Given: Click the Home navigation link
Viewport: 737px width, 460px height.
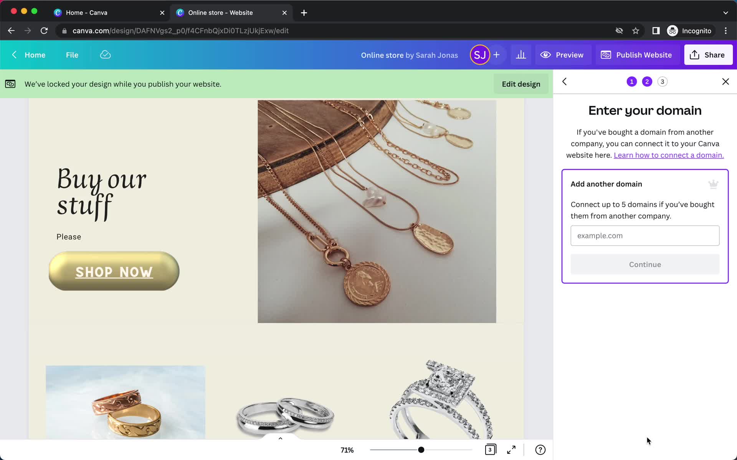Looking at the screenshot, I should [x=35, y=54].
